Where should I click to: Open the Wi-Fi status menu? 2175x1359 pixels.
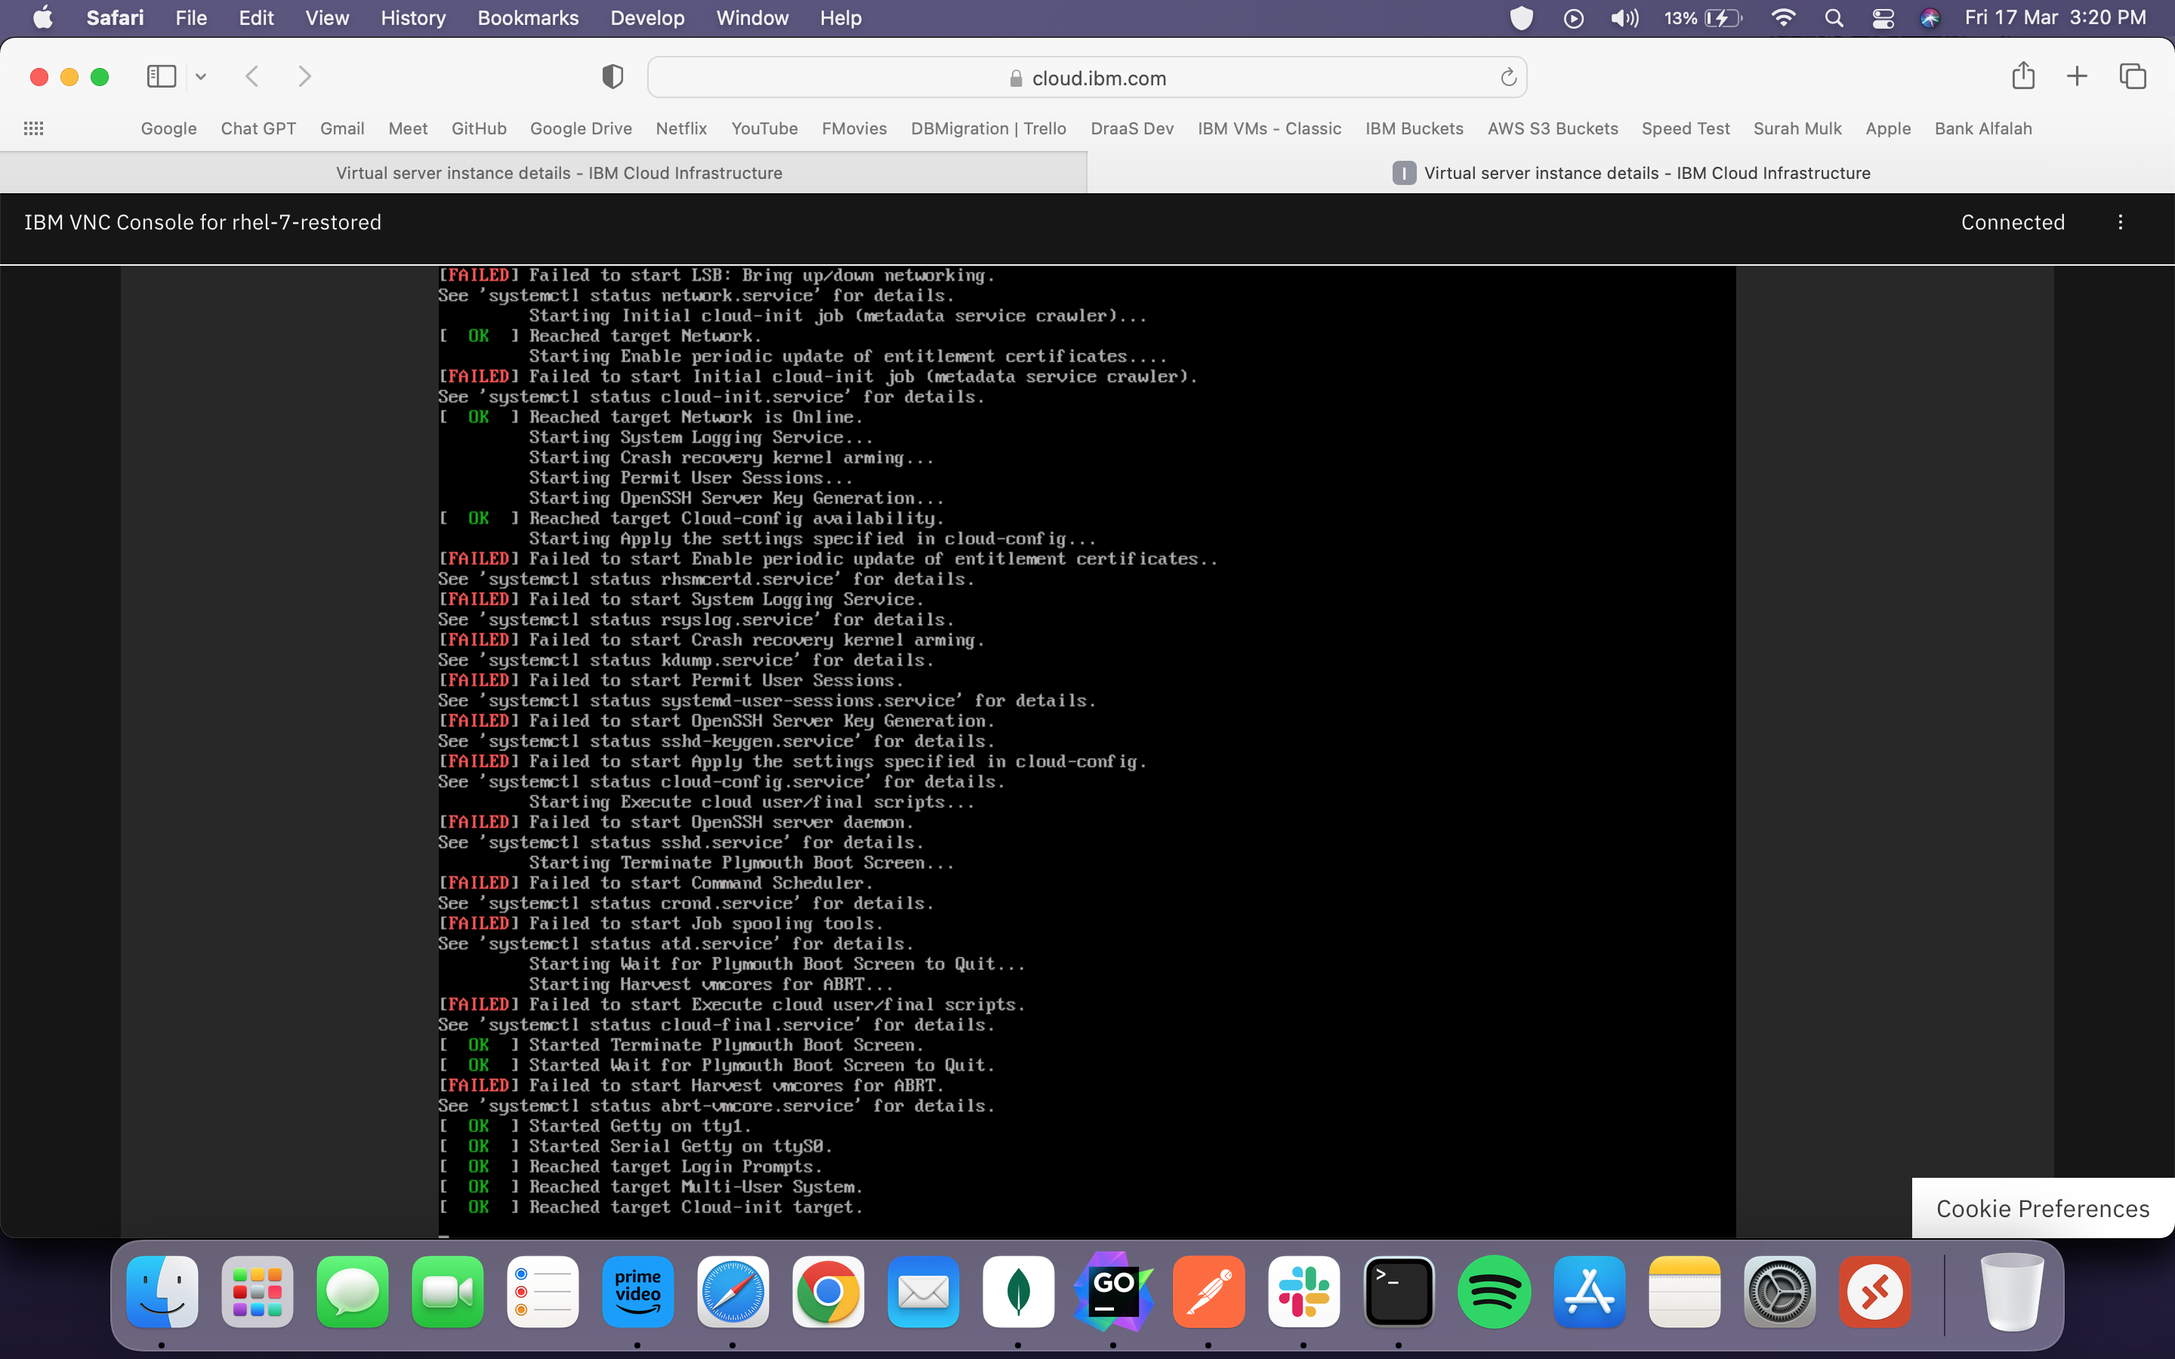(1783, 18)
